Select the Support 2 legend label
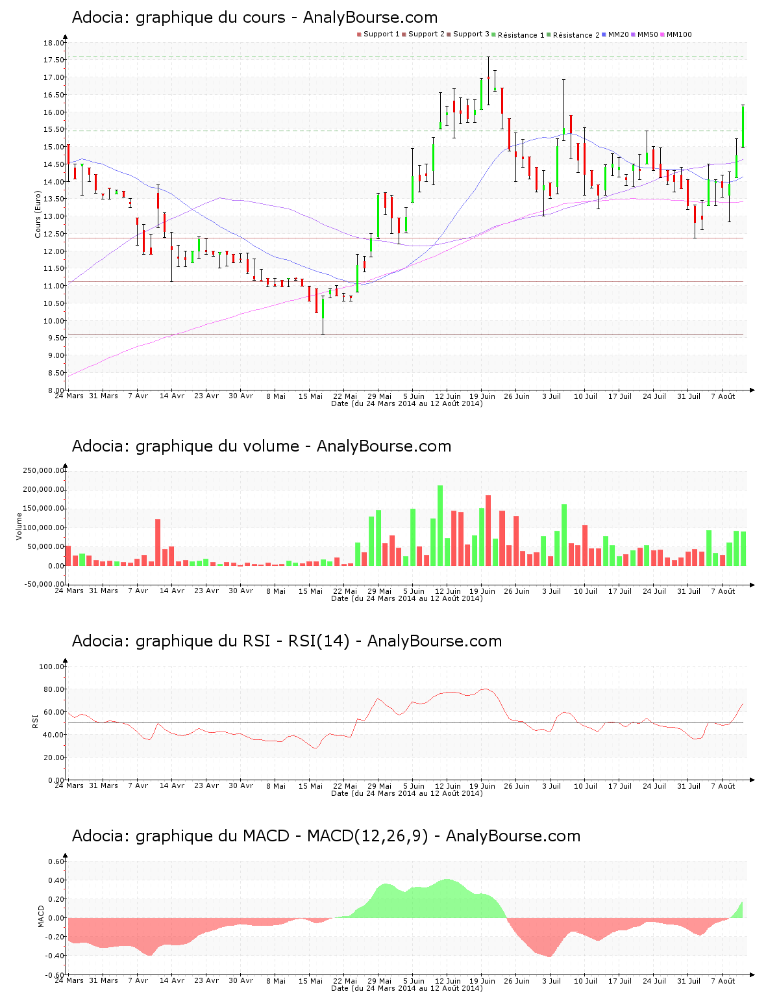Image resolution: width=779 pixels, height=1007 pixels. click(x=427, y=34)
